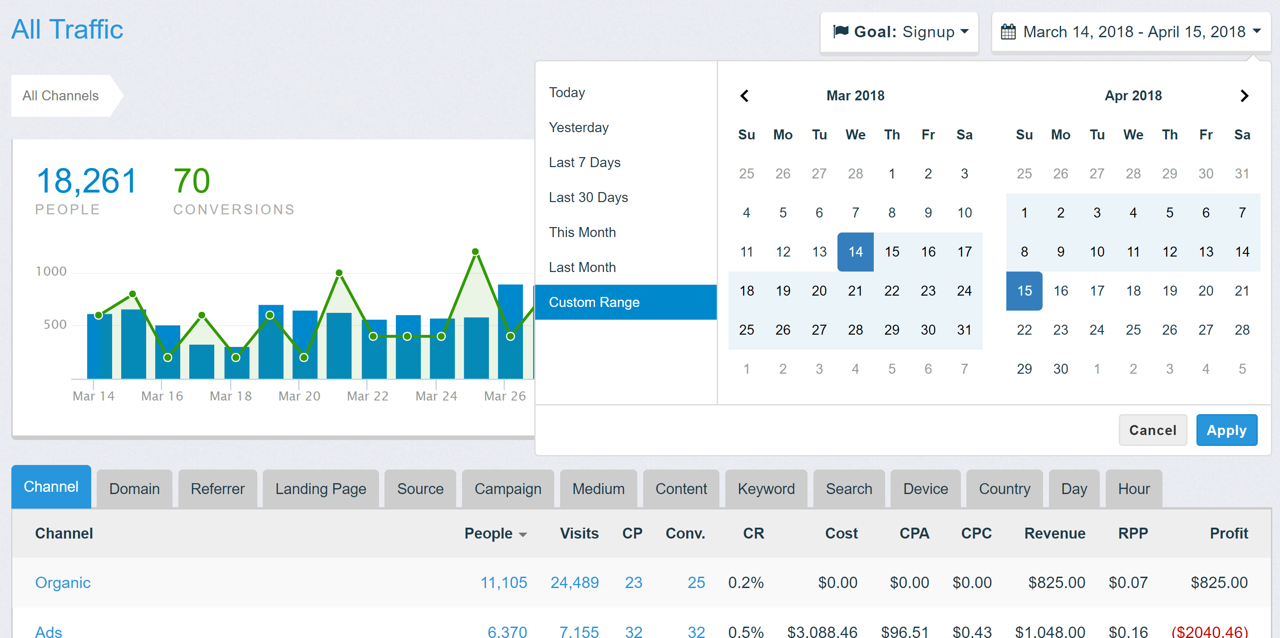
Task: Choose the Custom Range option
Action: pos(594,302)
